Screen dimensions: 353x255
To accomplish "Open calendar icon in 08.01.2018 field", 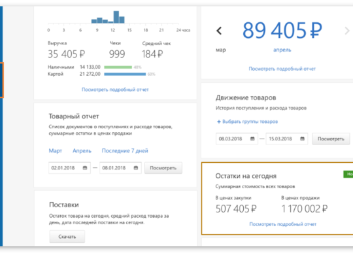I will pos(136,168).
